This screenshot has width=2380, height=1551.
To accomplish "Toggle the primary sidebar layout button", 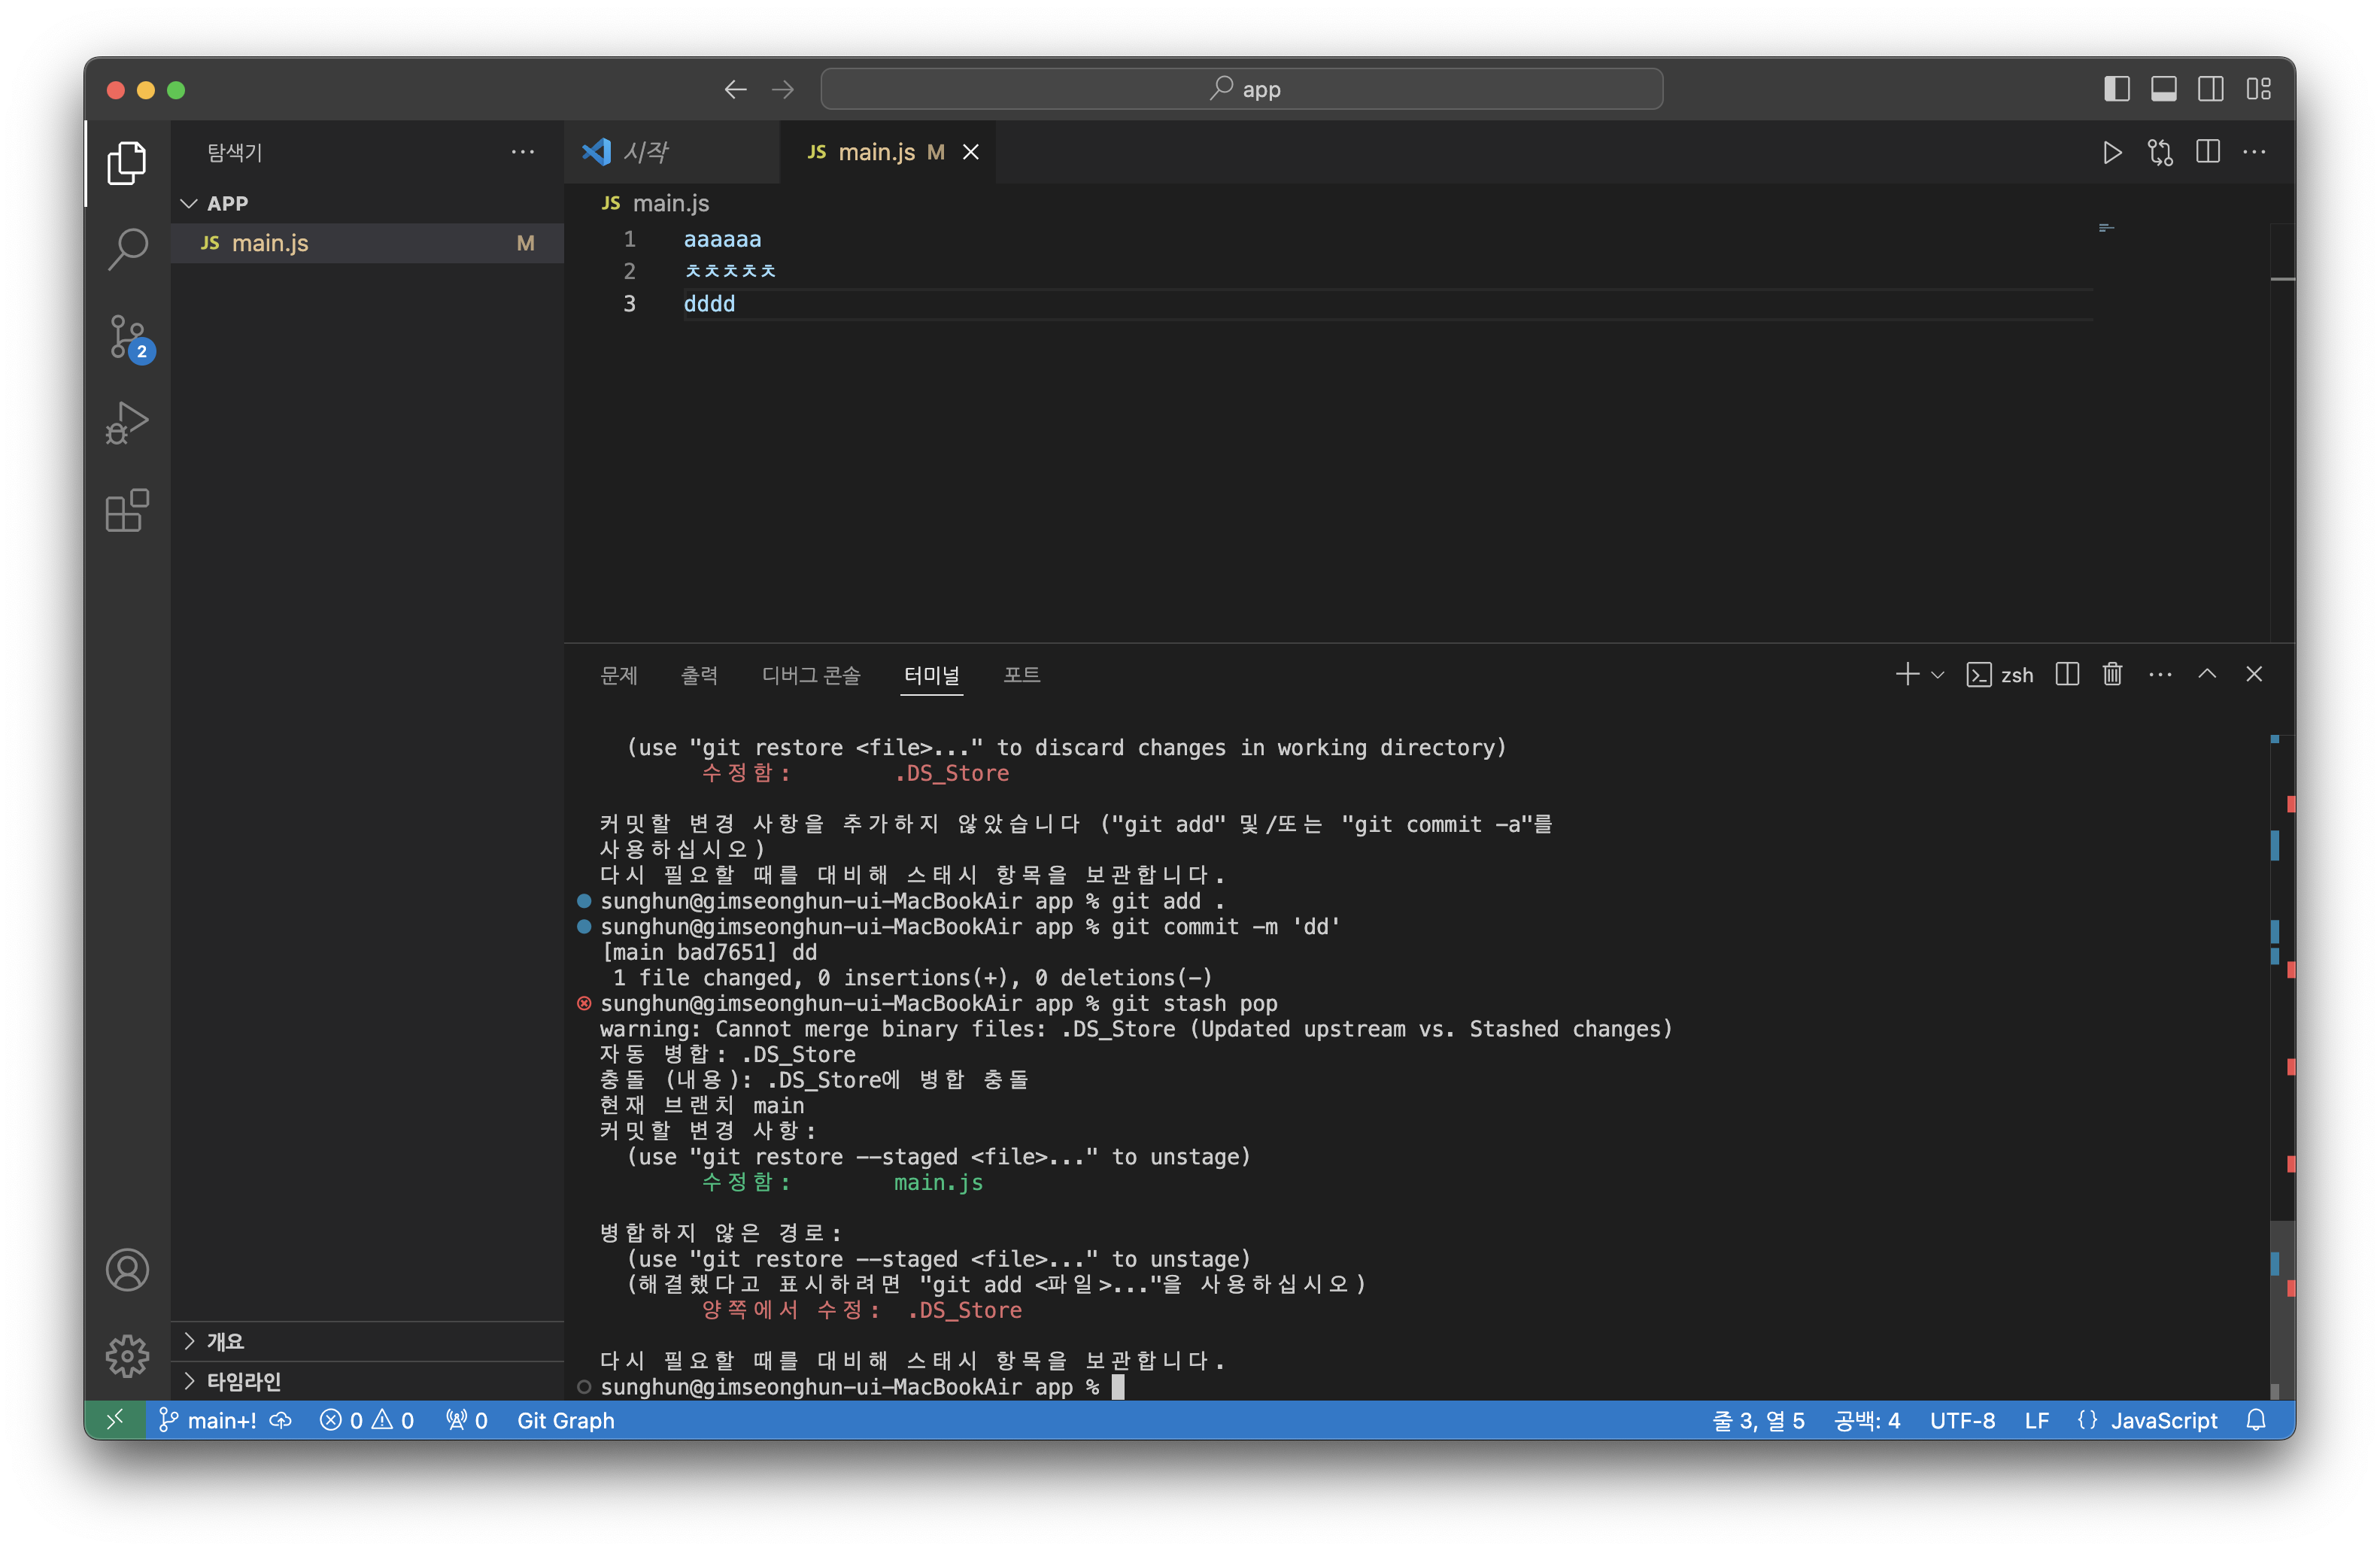I will click(x=2116, y=89).
